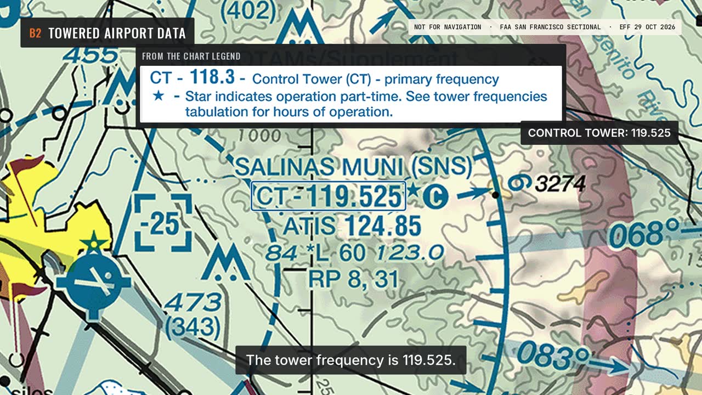Click the SALINAS MUNI (SNS) airport name
702x395 pixels.
pyautogui.click(x=353, y=167)
